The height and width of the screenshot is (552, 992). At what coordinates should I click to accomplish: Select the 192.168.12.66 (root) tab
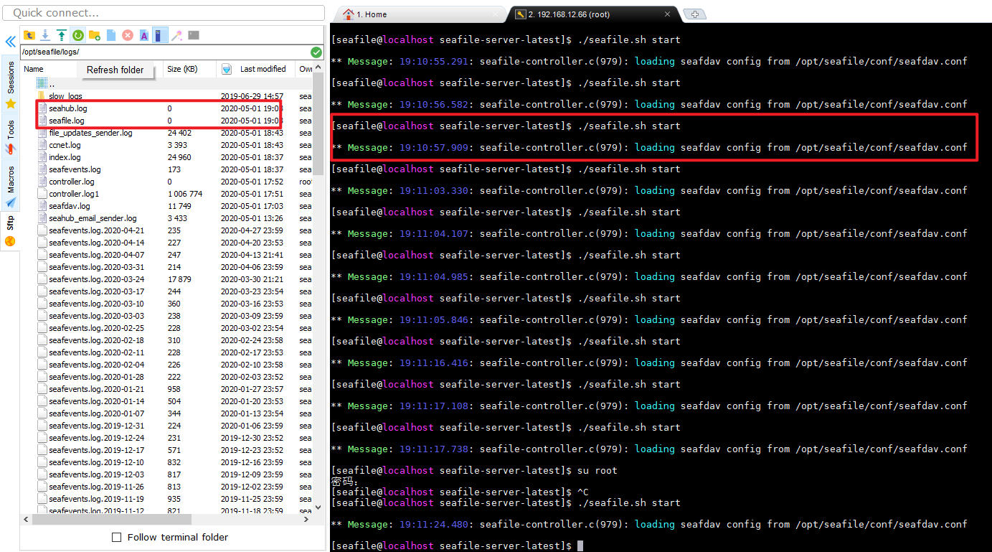(592, 14)
